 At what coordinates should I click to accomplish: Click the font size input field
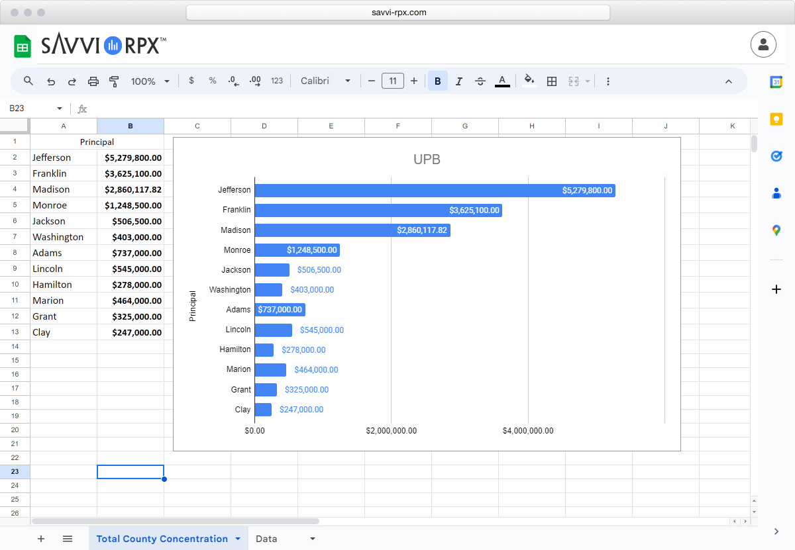point(393,81)
